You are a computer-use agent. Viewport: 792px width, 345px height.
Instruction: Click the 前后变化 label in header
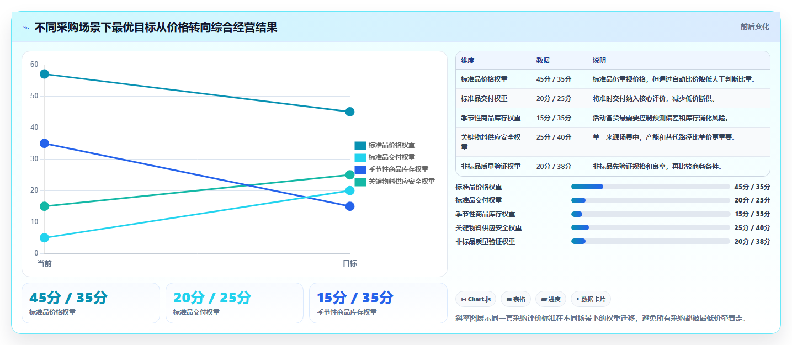pos(754,27)
